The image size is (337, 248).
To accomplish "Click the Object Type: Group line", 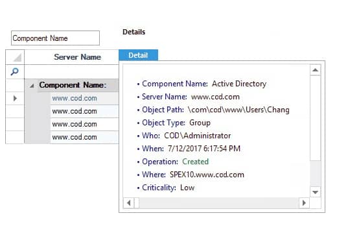I will point(174,123).
